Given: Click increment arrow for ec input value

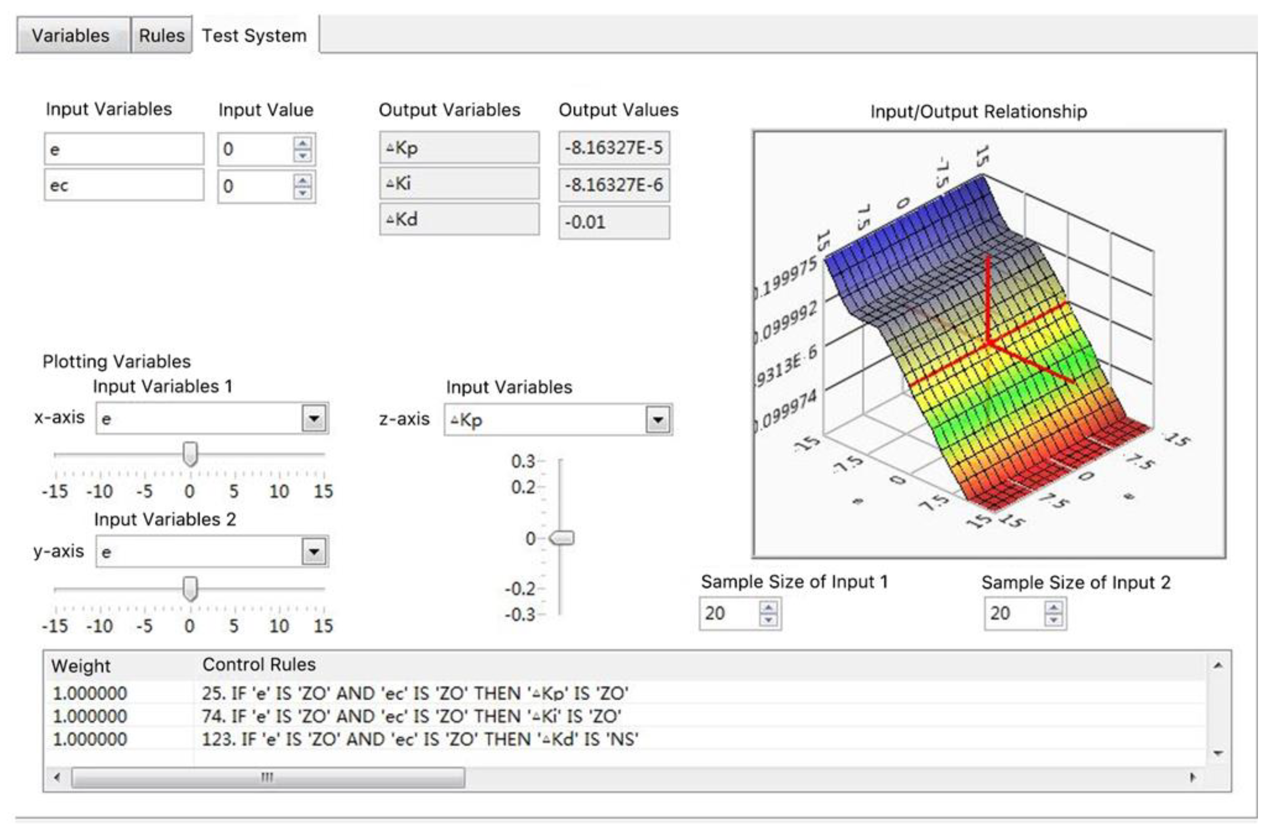Looking at the screenshot, I should click(303, 180).
